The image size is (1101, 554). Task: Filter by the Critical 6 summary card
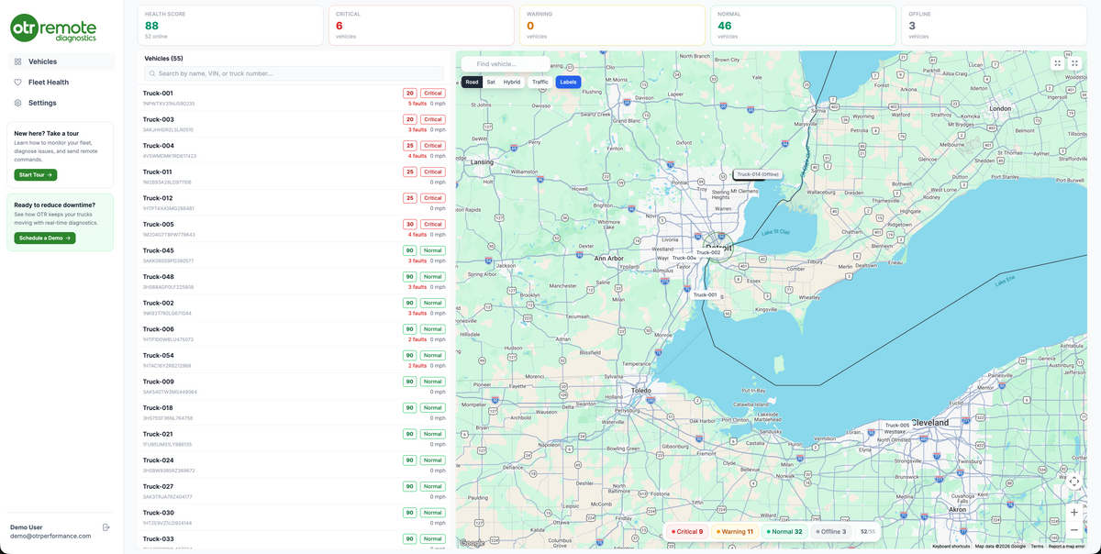[421, 26]
